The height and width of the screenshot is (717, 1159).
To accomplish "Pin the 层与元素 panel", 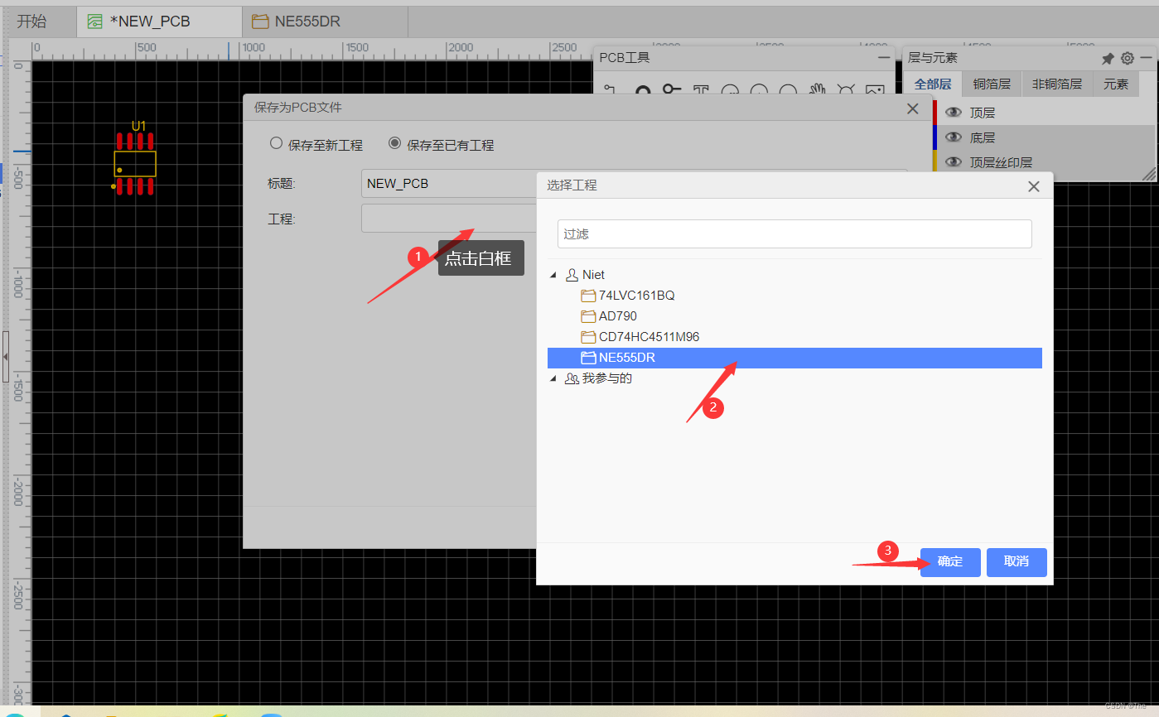I will coord(1108,59).
